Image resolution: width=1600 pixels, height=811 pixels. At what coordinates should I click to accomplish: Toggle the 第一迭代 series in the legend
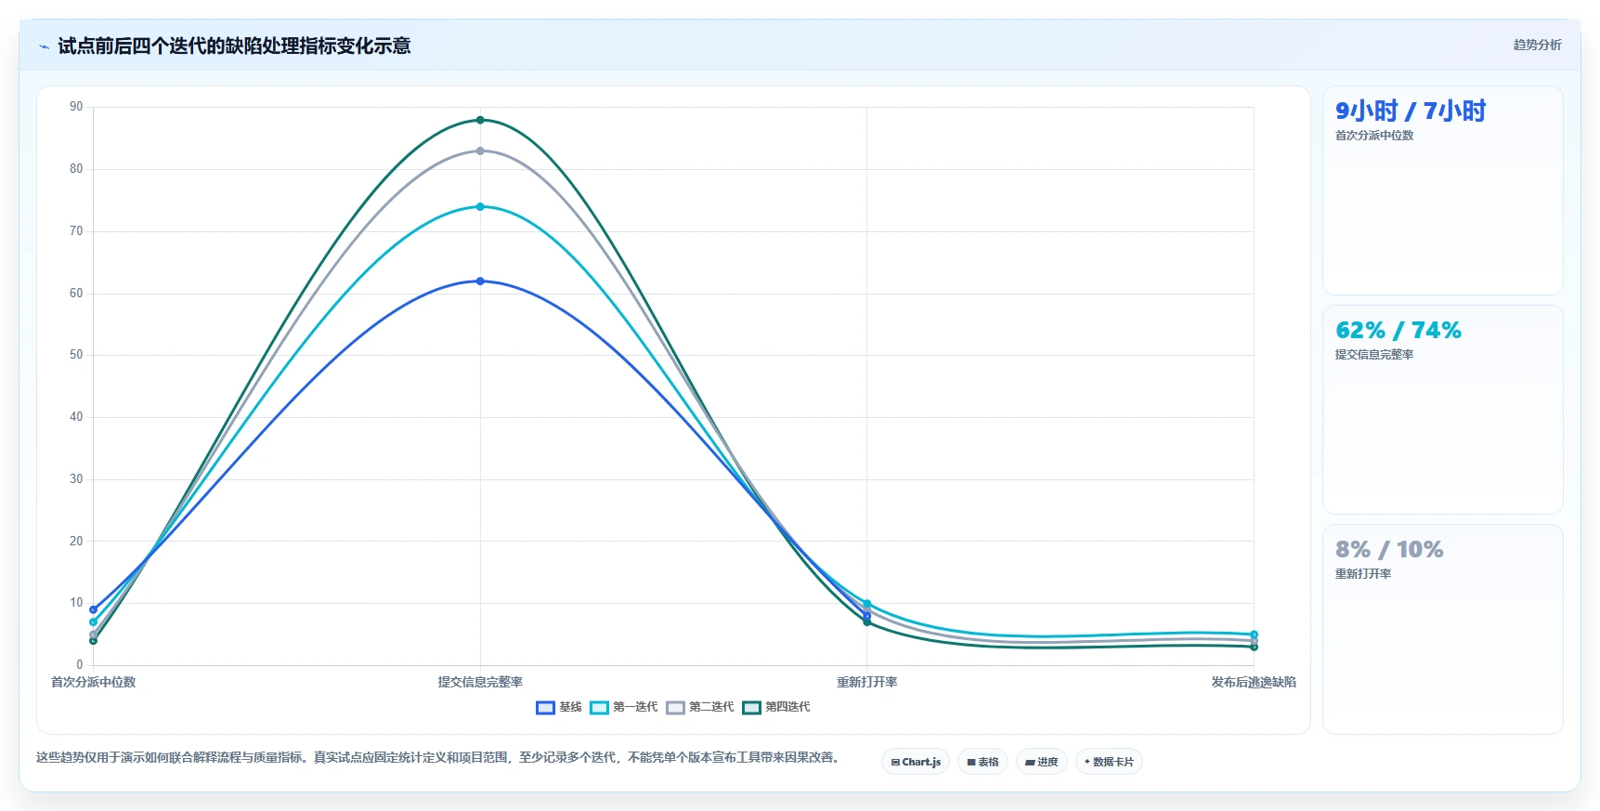pos(624,707)
